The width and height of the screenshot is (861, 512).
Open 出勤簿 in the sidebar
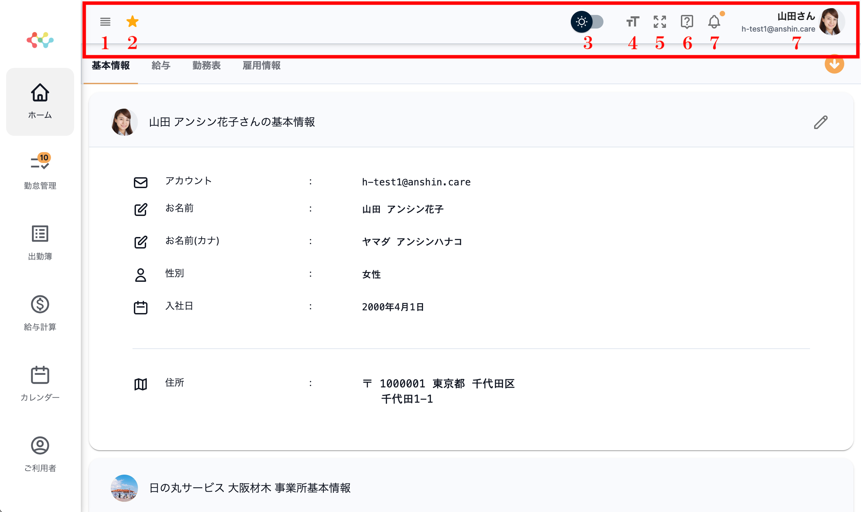click(40, 242)
